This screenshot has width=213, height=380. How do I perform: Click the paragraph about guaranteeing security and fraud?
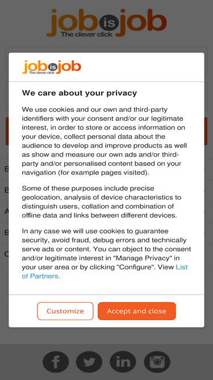coord(106,254)
